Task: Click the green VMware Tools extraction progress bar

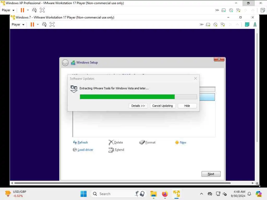Action: pos(138,97)
